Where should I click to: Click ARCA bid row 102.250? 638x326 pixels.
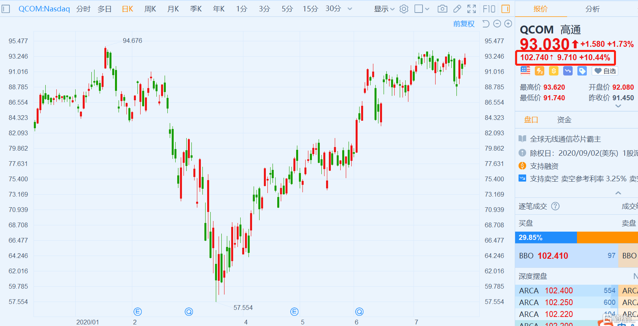[567, 302]
